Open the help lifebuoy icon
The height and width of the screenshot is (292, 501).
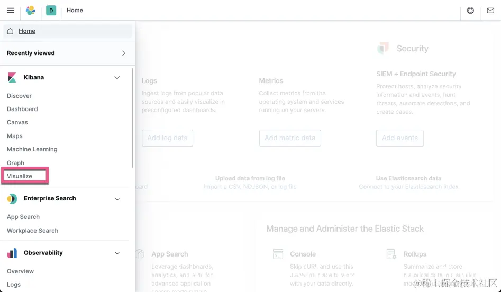[x=470, y=11]
